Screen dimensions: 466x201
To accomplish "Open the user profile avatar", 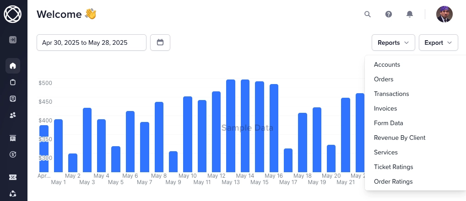I will [444, 14].
